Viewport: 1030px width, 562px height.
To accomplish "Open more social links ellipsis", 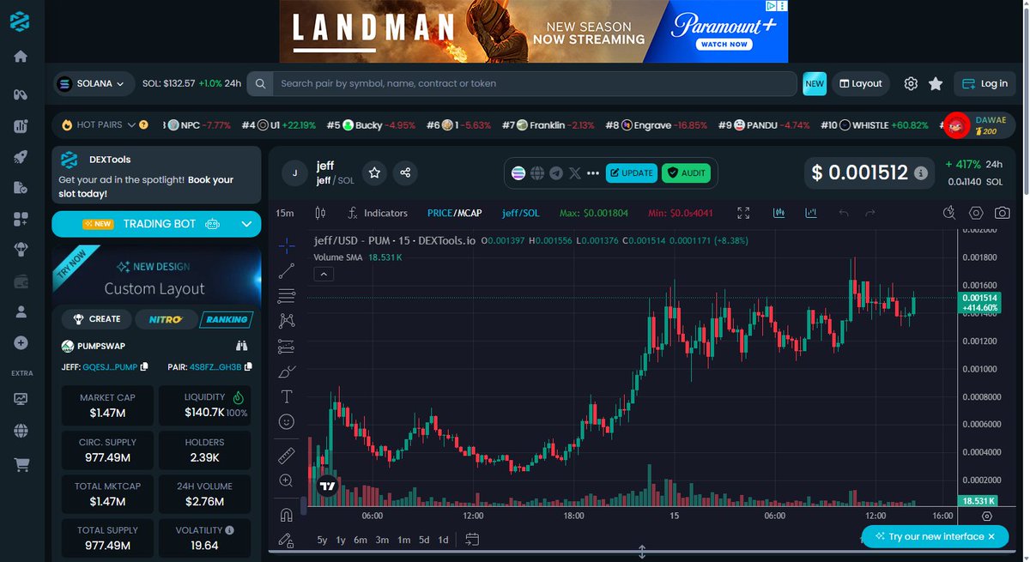I will coord(592,173).
